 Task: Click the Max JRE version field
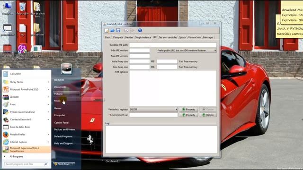pyautogui.click(x=139, y=56)
